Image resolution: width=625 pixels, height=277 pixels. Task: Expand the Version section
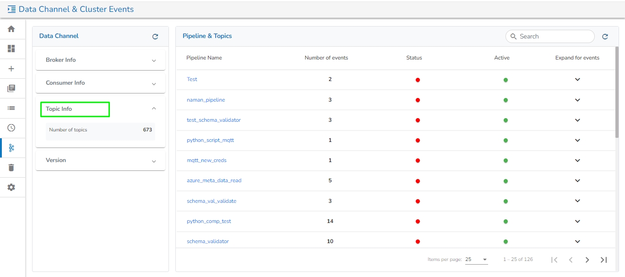tap(154, 161)
